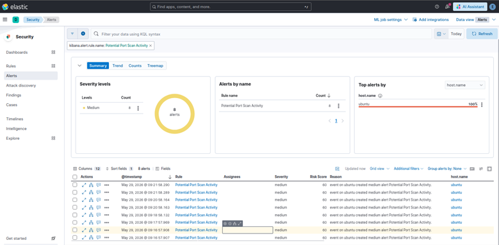The width and height of the screenshot is (499, 245).
Task: Inspect the alerts table query
Action: 338,169
